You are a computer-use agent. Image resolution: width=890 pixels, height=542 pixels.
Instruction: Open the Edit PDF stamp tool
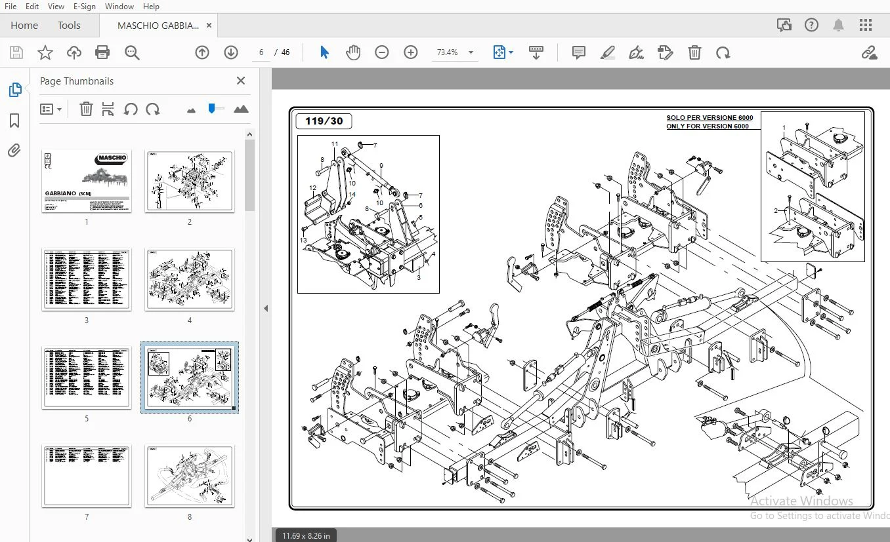666,52
